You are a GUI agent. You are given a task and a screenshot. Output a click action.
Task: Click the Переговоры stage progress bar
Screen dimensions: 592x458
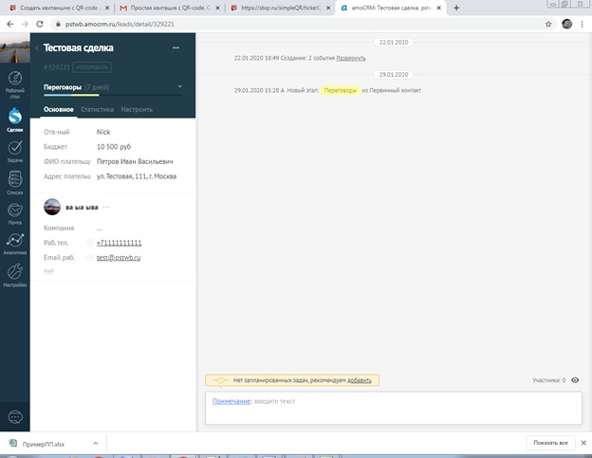pyautogui.click(x=112, y=95)
